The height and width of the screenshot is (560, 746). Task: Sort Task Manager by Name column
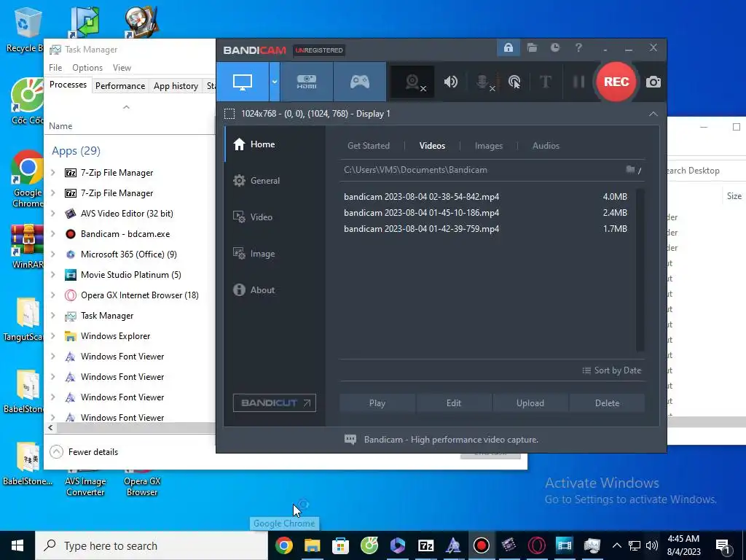[130, 126]
